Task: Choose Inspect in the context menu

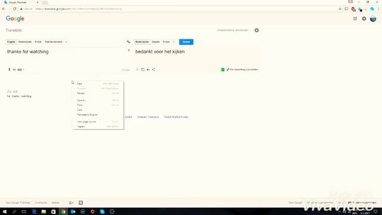Action: pos(98,127)
